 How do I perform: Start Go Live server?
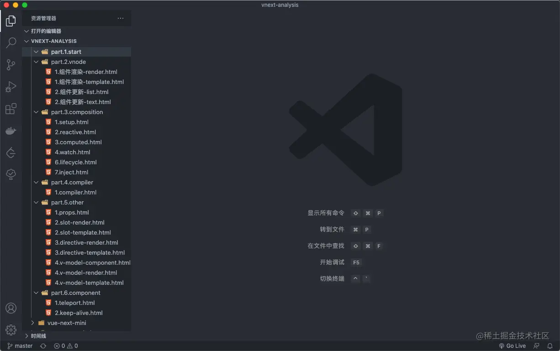click(512, 346)
